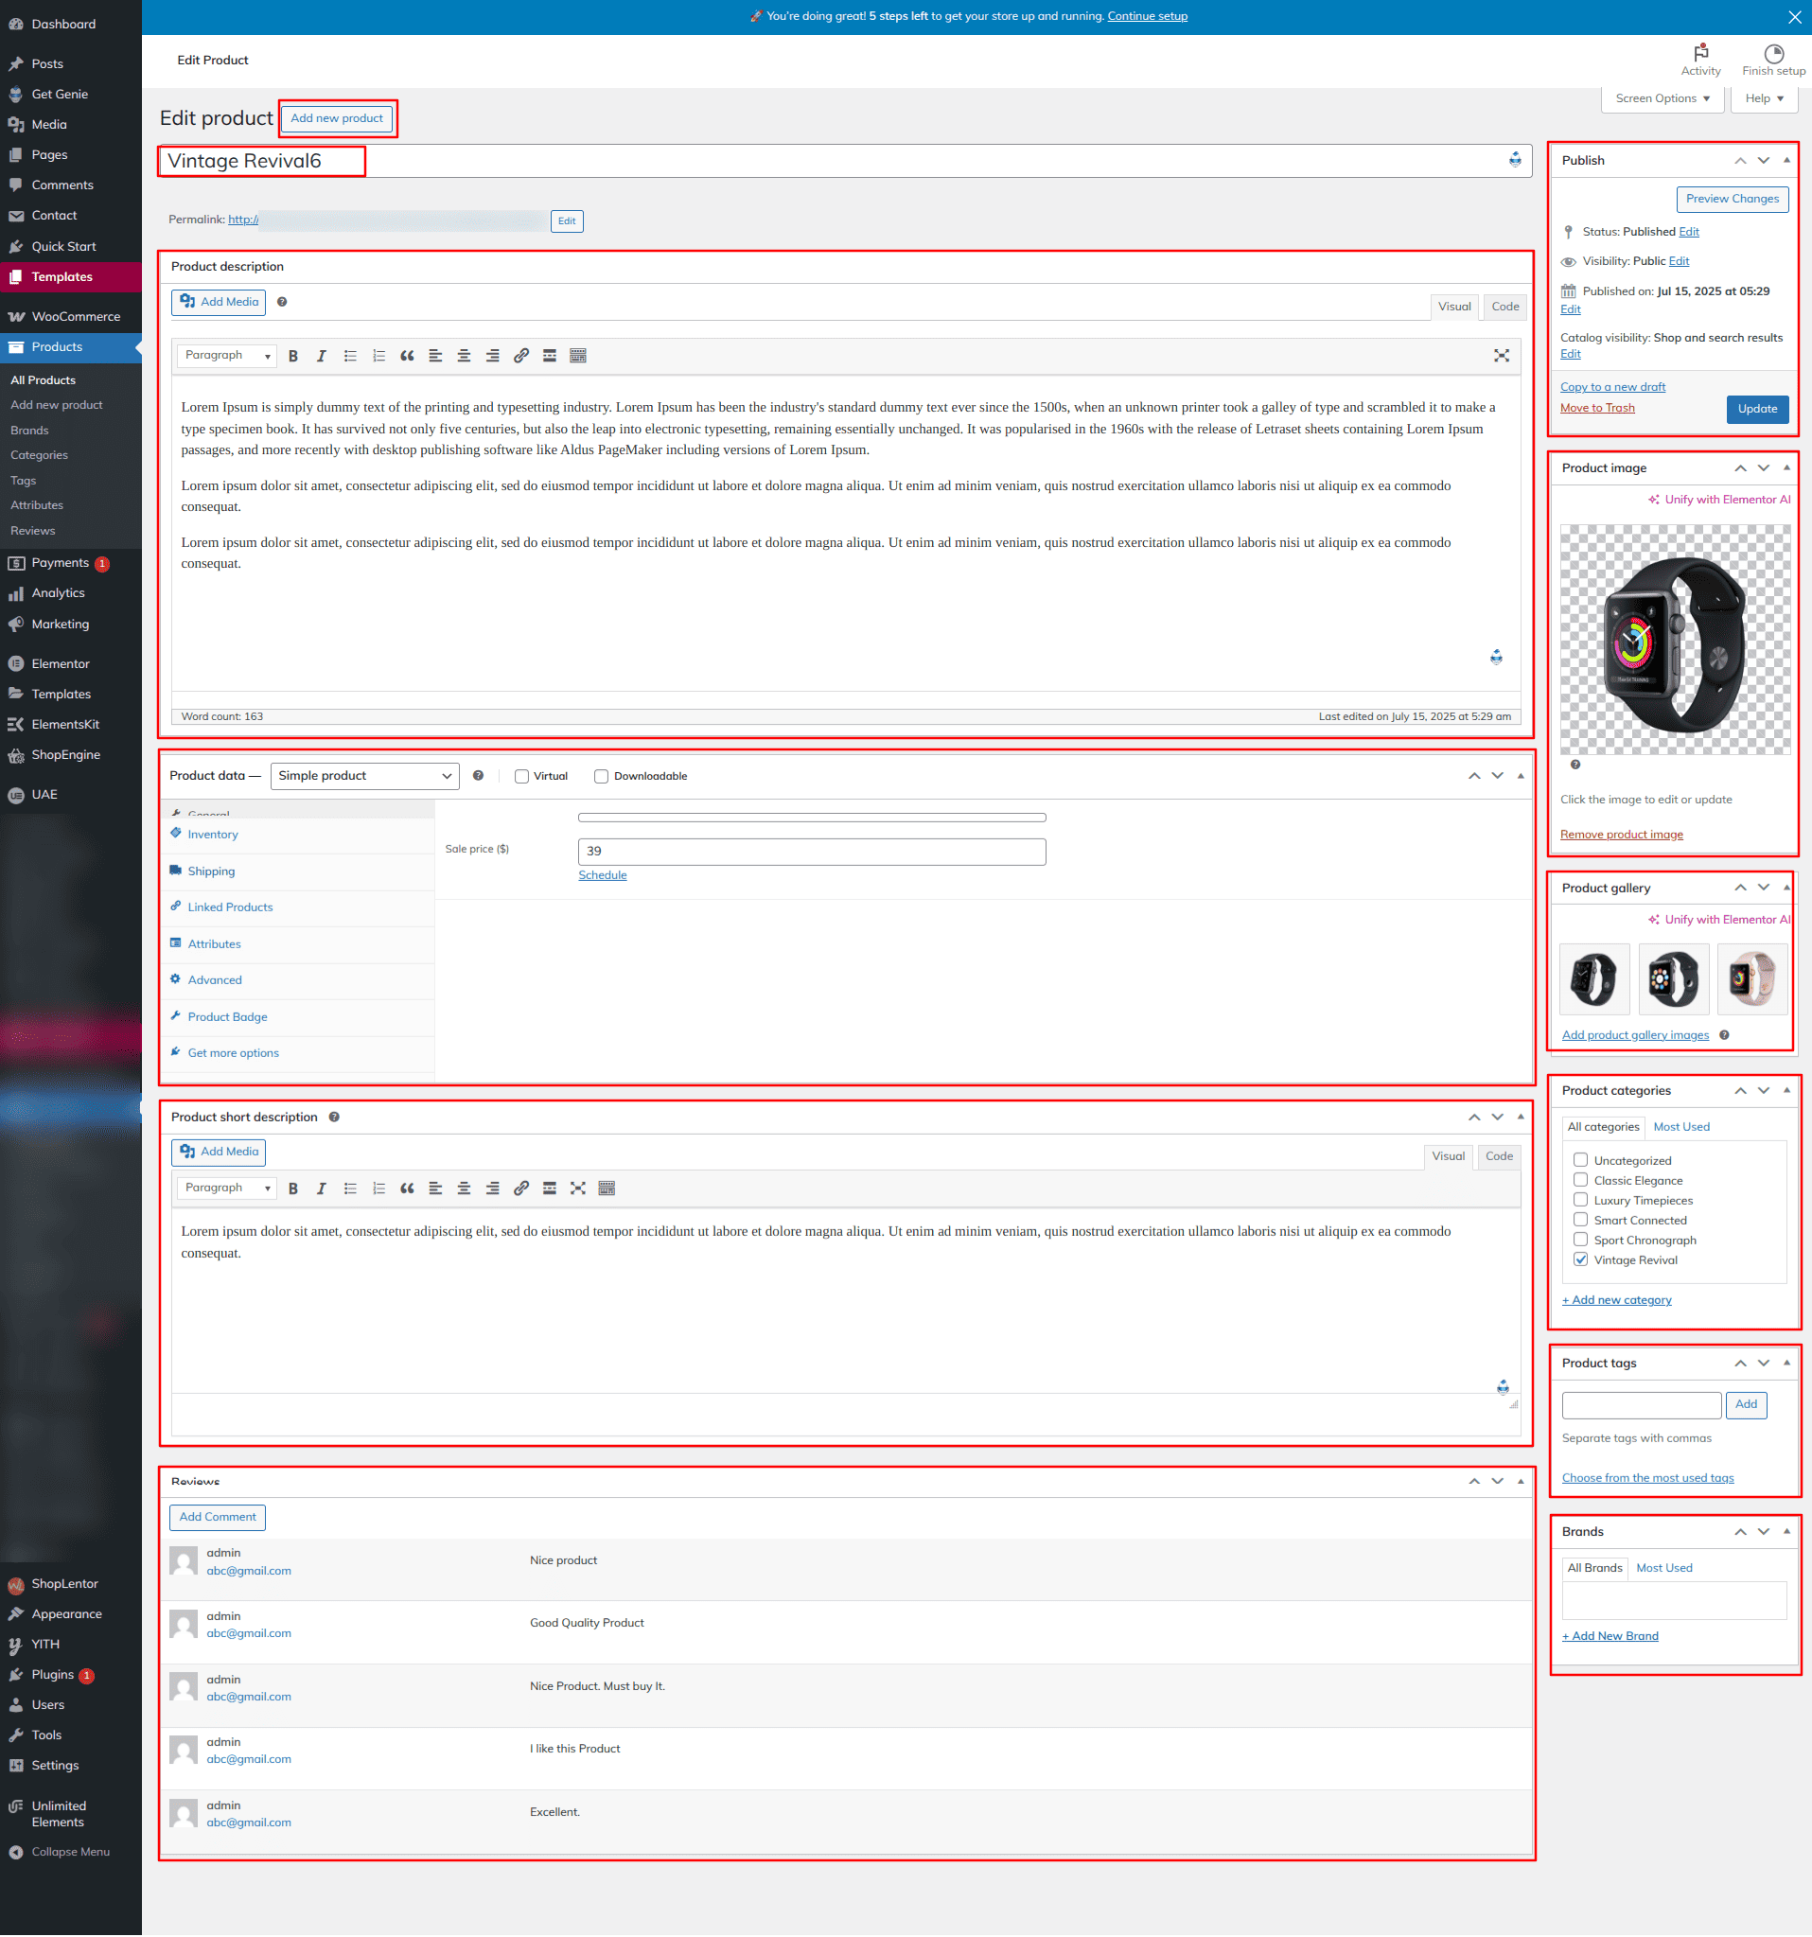Click Bold in the short description toolbar
This screenshot has height=1937, width=1812.
[x=293, y=1189]
